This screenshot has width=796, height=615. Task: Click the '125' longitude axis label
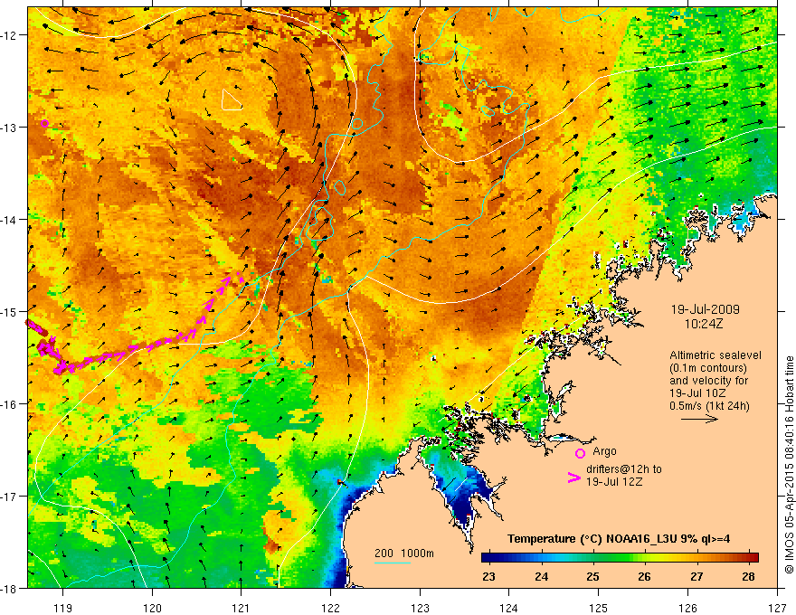[599, 608]
